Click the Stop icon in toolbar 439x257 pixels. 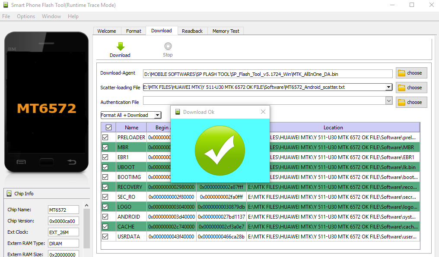(x=168, y=46)
